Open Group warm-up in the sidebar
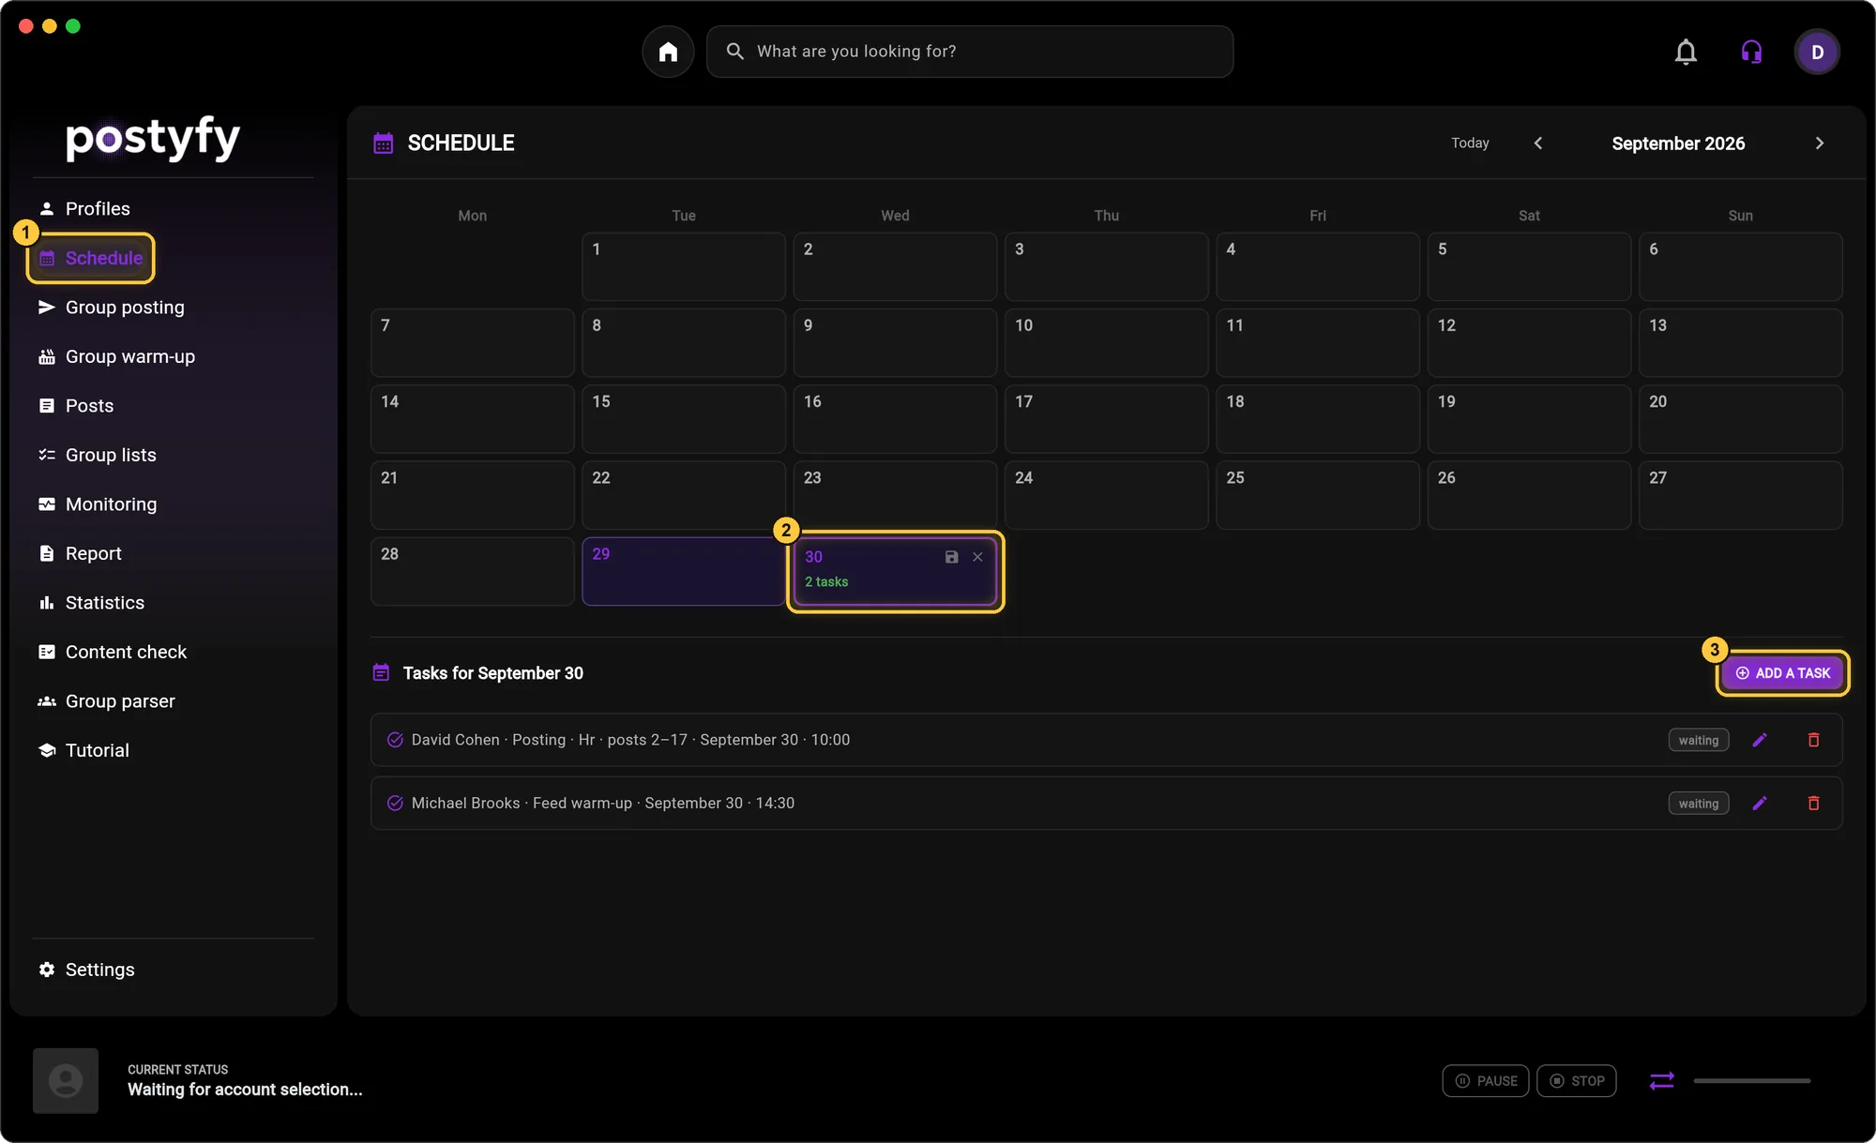Image resolution: width=1876 pixels, height=1143 pixels. click(116, 357)
